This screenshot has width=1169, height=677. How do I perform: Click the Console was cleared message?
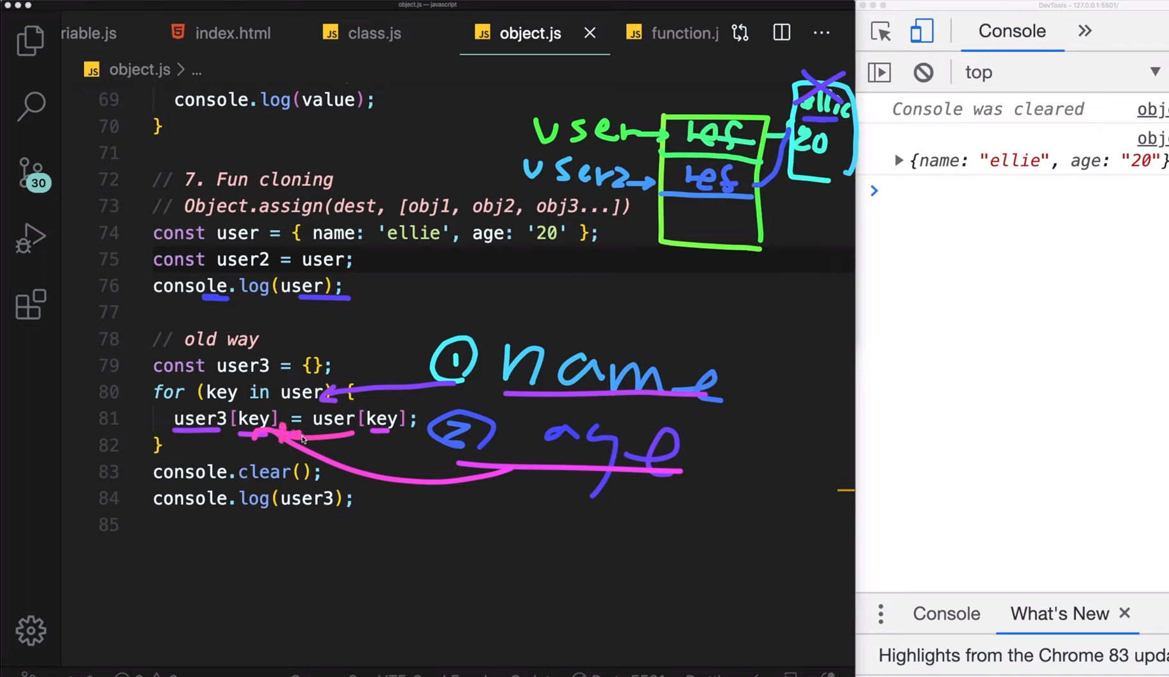[x=988, y=109]
